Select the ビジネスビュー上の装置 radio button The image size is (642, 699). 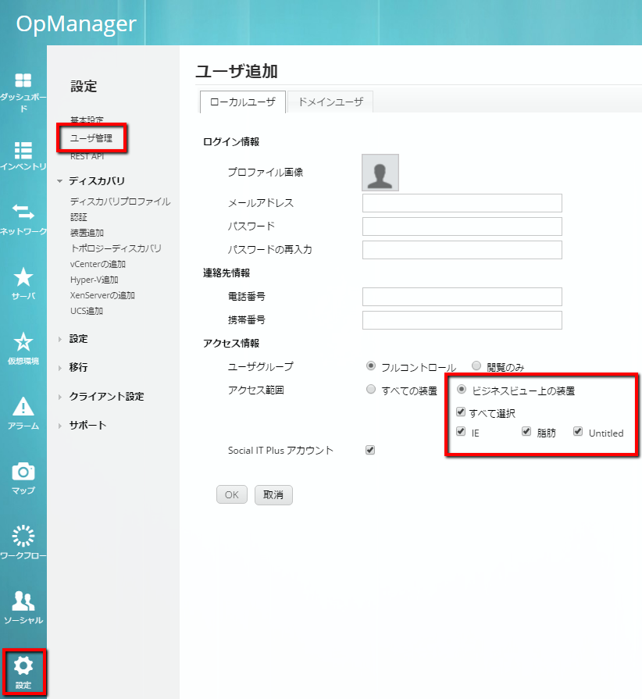pyautogui.click(x=462, y=389)
